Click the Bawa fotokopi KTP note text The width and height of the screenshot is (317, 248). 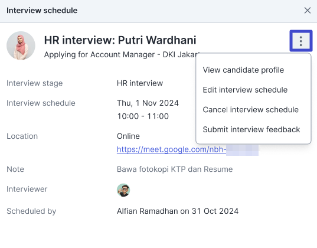[x=175, y=169]
